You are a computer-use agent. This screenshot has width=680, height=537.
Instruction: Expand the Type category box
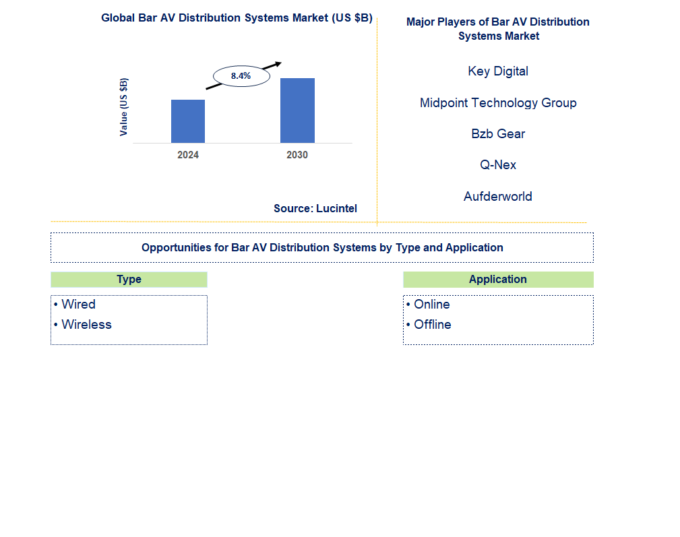tap(129, 319)
